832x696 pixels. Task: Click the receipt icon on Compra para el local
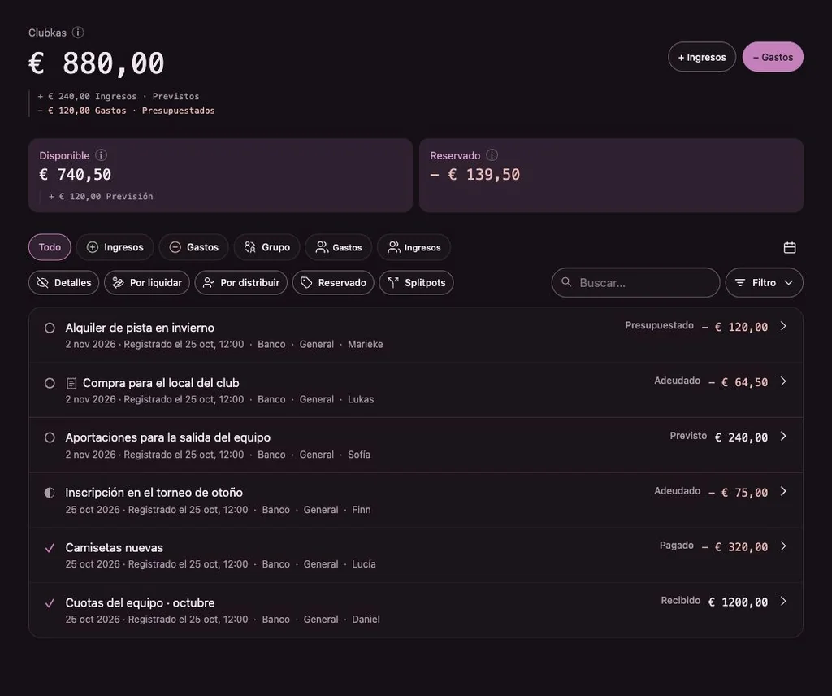click(71, 383)
